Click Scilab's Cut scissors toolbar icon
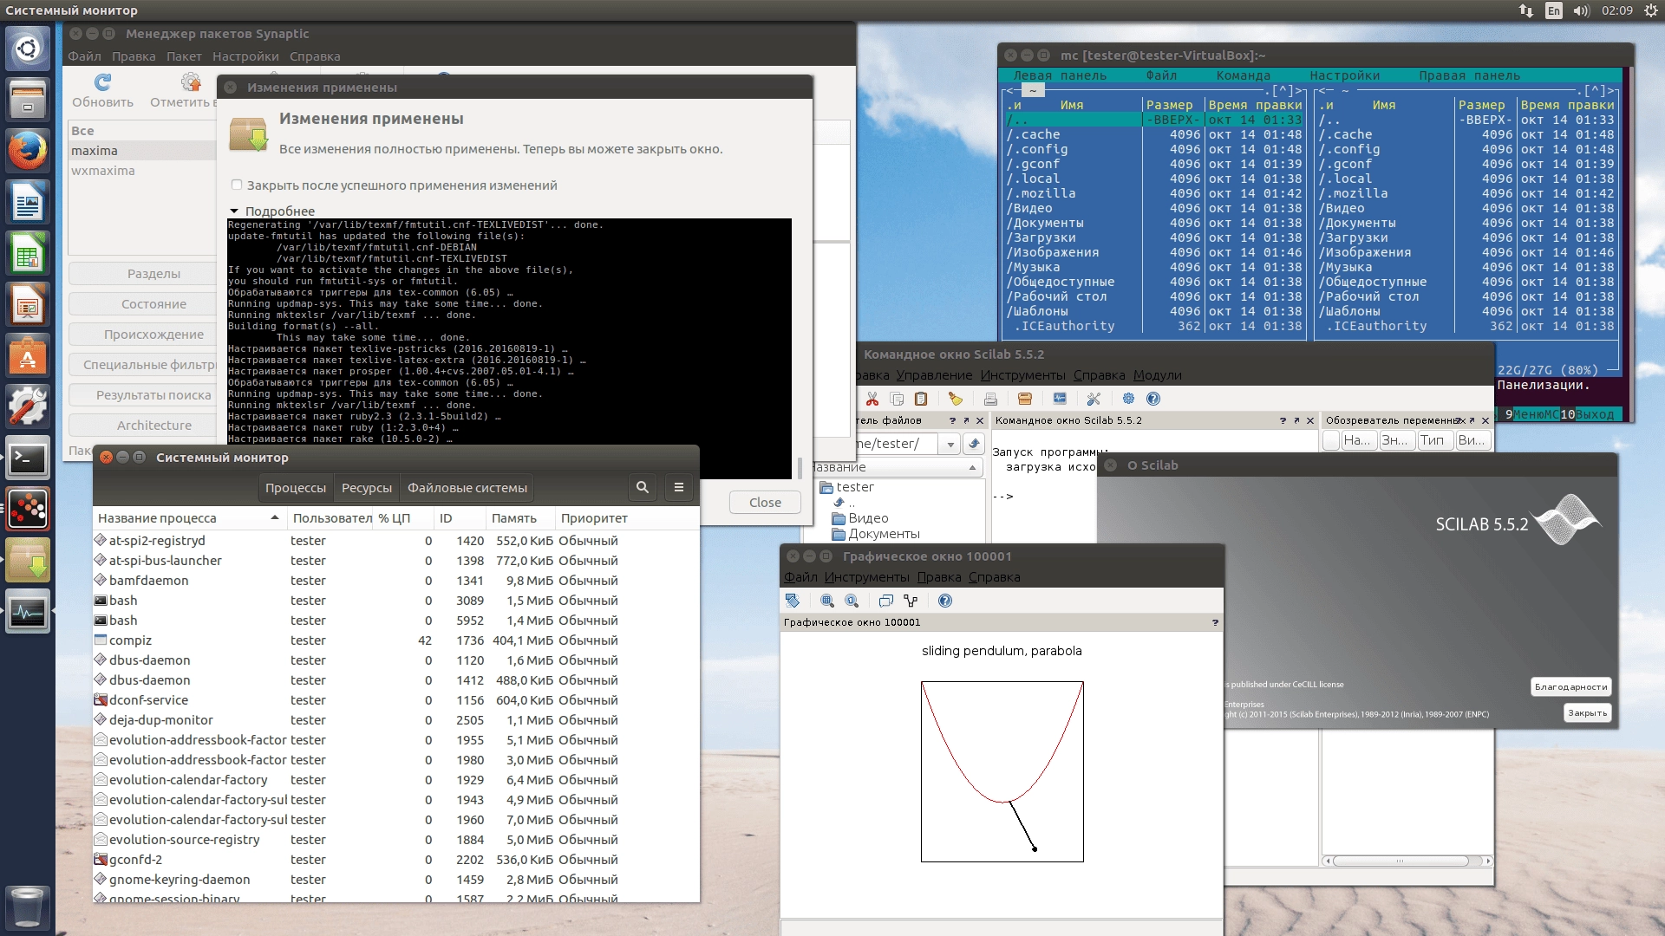 coord(872,399)
